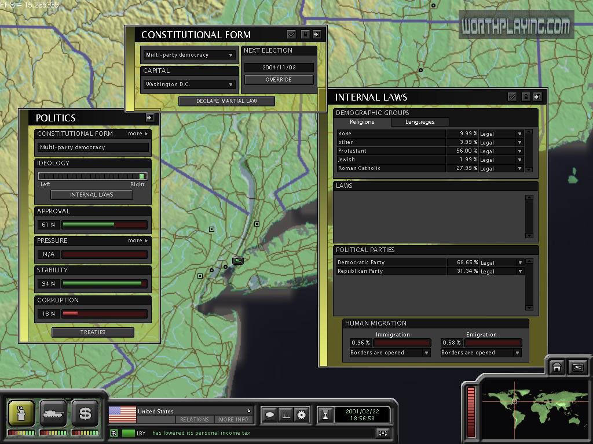Toggle the lock icon on Internal Laws
593x444 pixels.
click(526, 97)
